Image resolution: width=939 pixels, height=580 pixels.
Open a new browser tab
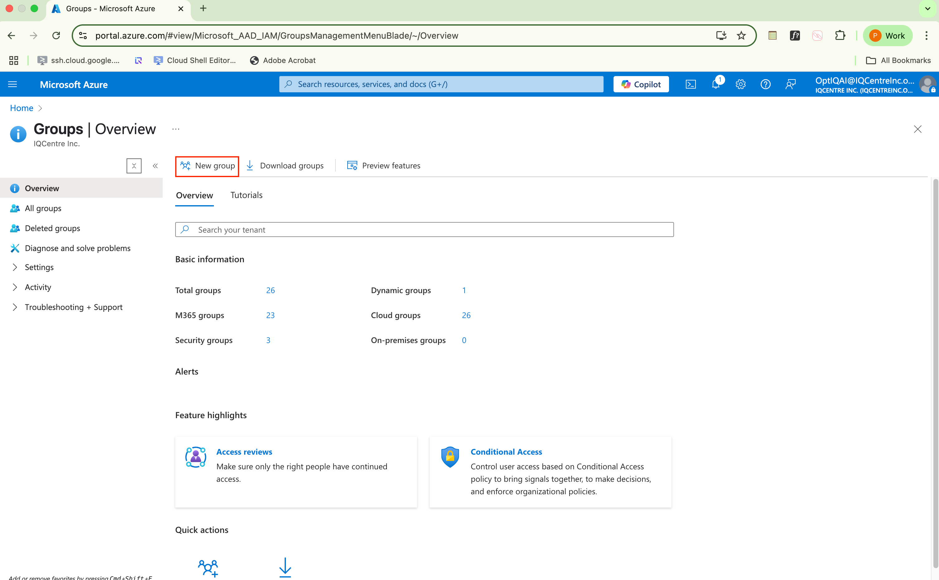pyautogui.click(x=203, y=8)
